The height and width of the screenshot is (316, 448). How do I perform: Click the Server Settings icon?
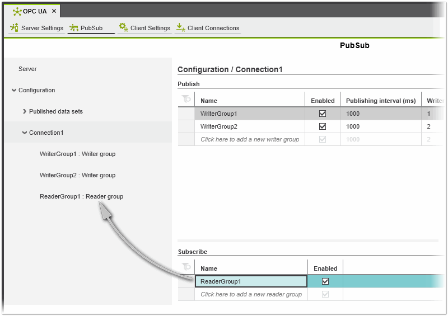tap(15, 27)
